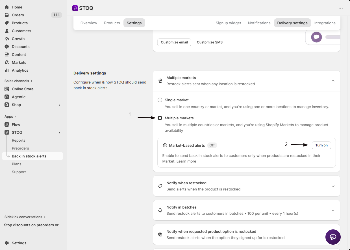The width and height of the screenshot is (350, 250).
Task: Click the Orders menu label
Action: (x=18, y=15)
